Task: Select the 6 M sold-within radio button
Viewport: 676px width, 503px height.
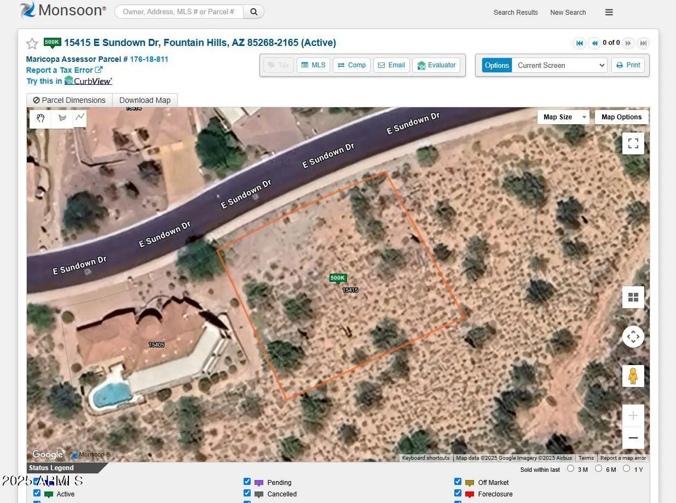Action: 598,469
